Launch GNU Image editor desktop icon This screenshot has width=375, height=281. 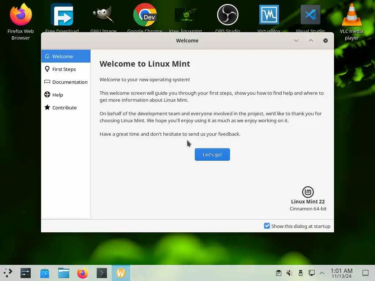[103, 15]
